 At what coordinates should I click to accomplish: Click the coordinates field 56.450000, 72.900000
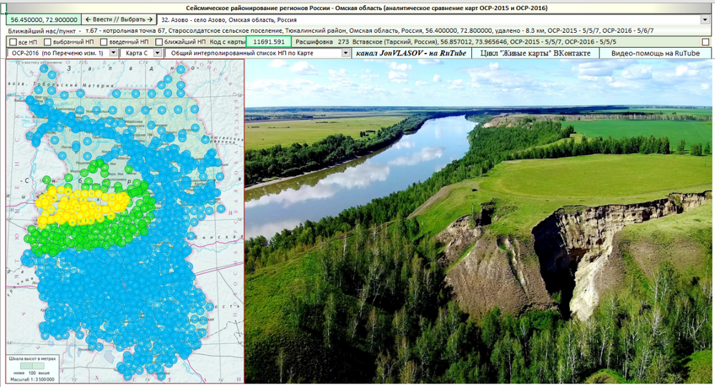point(44,19)
